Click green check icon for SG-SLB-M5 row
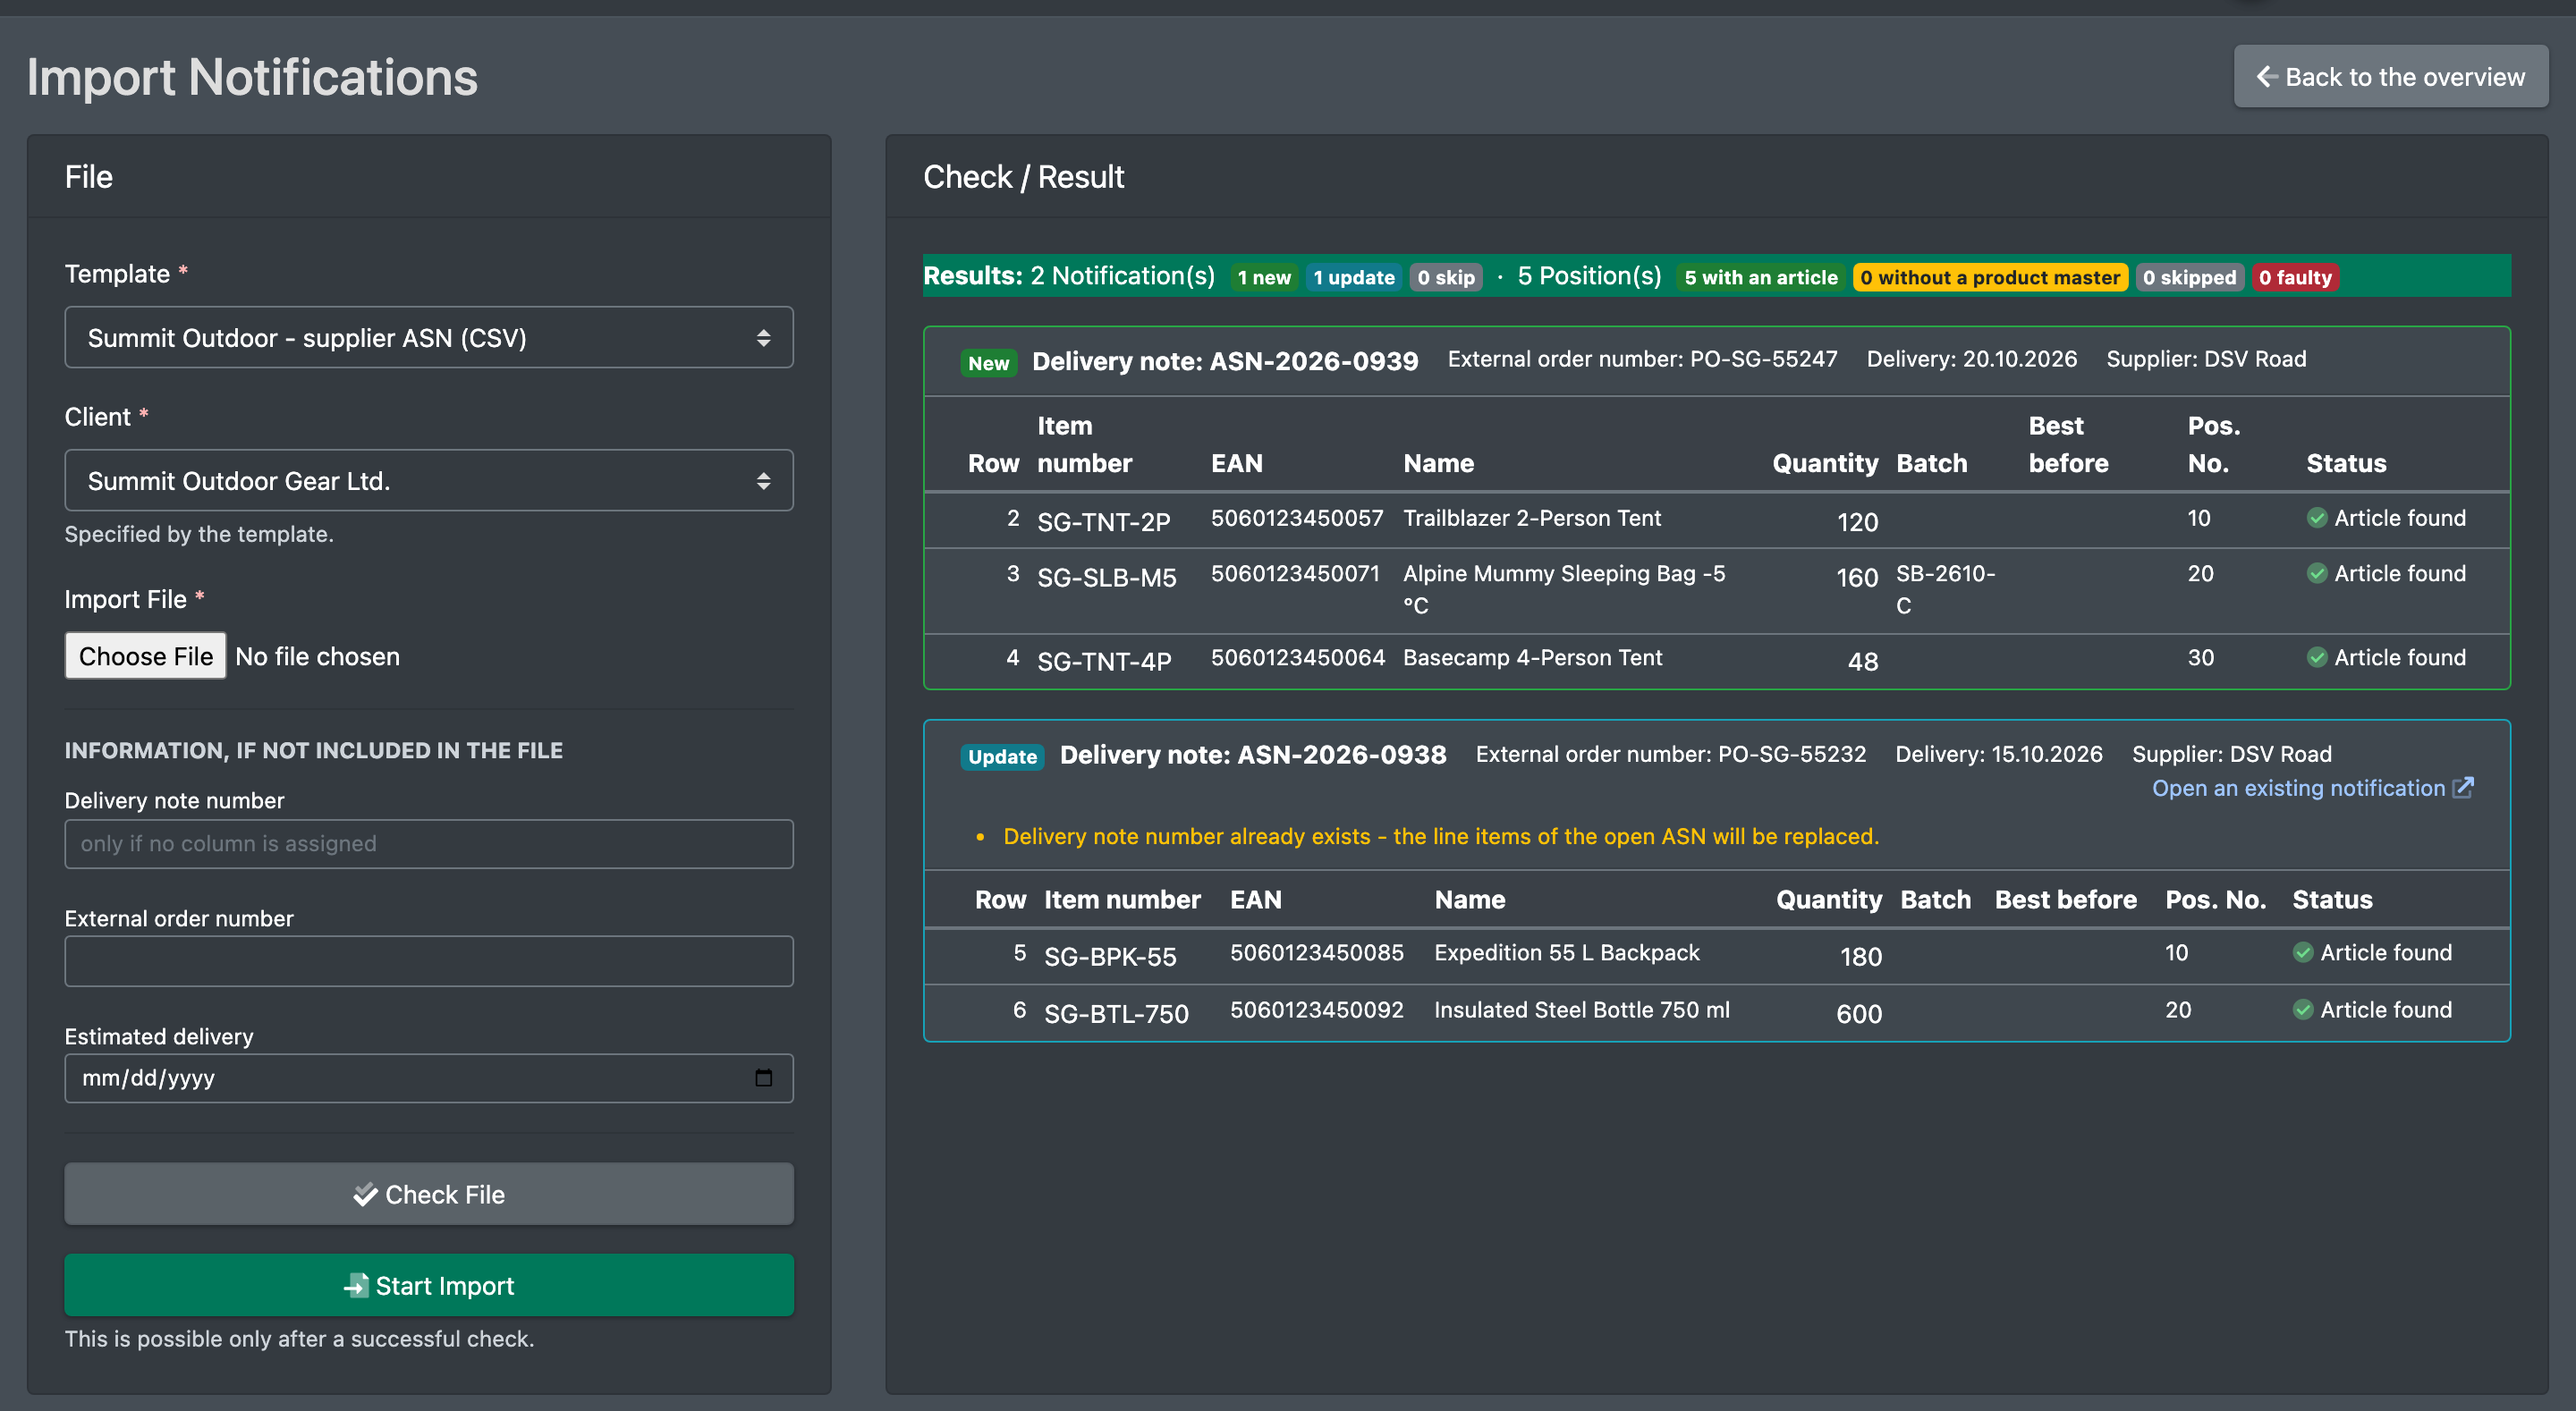The image size is (2576, 1411). pos(2316,573)
